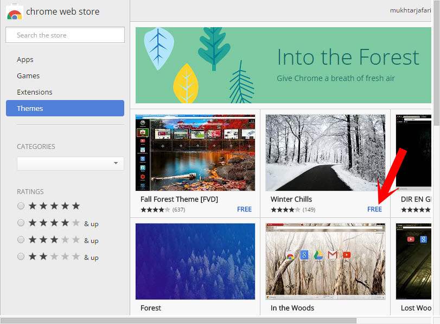This screenshot has height=324, width=440.
Task: Open the Extensions section
Action: (x=35, y=92)
